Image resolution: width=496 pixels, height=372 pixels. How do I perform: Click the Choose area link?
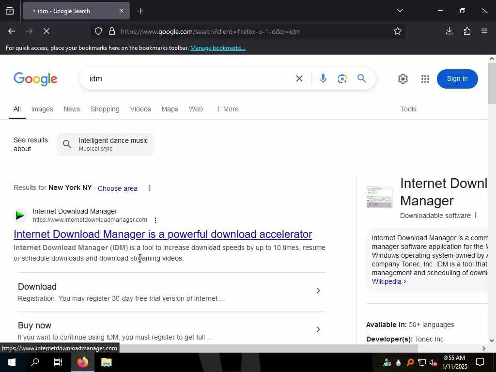[x=118, y=188]
